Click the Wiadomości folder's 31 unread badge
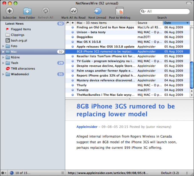The image size is (194, 176). 60,74
